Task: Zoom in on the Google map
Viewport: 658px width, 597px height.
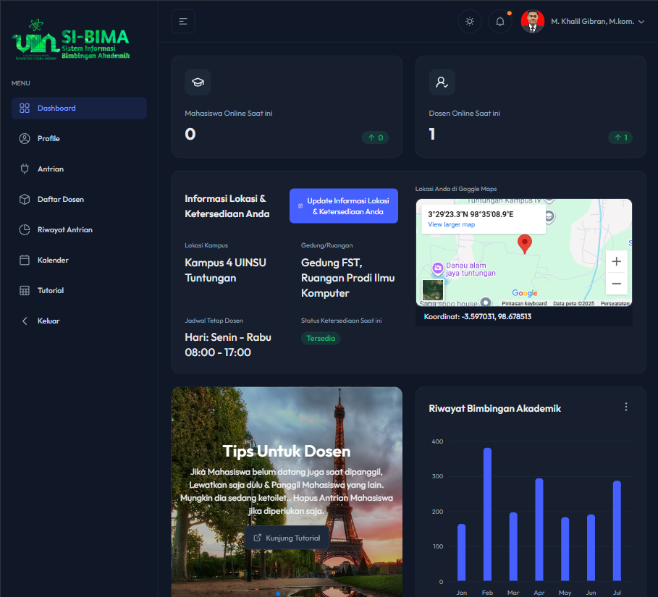Action: coord(617,262)
